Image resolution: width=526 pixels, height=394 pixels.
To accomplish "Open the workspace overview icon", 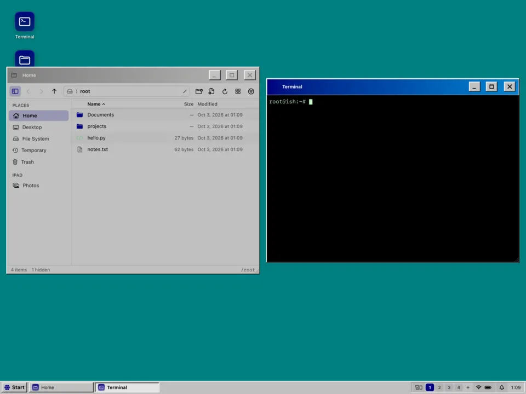I will (x=419, y=387).
